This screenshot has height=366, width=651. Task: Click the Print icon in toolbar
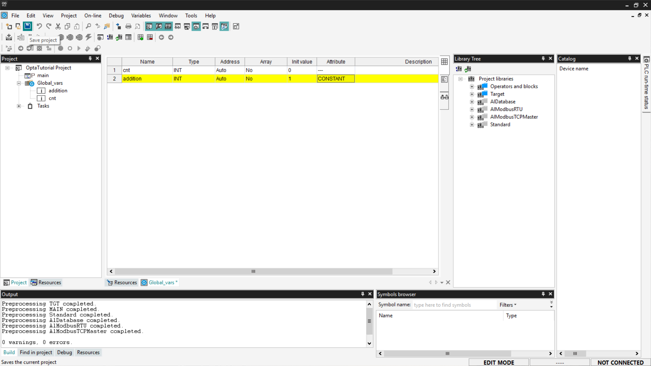pos(128,26)
